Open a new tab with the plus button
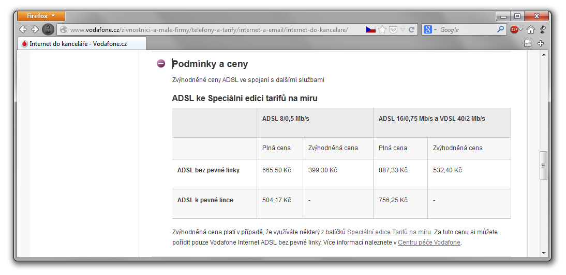Image resolution: width=566 pixels, height=275 pixels. [x=541, y=43]
